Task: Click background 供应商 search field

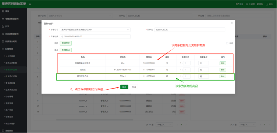Action: [238, 16]
